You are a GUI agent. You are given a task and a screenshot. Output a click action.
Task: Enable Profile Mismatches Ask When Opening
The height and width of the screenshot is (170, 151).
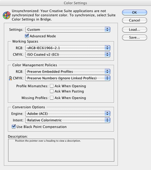[x=52, y=86]
